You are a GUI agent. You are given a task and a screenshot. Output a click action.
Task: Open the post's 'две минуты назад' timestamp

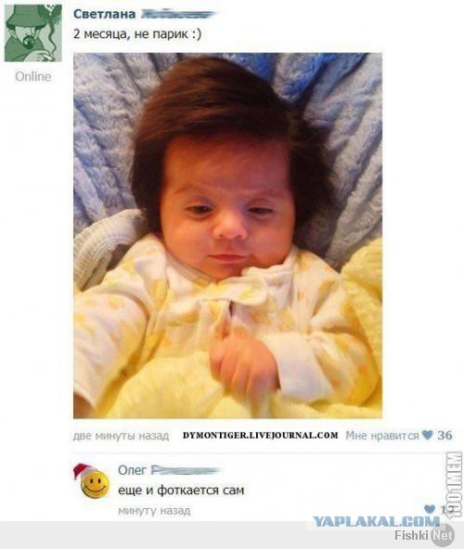(121, 436)
